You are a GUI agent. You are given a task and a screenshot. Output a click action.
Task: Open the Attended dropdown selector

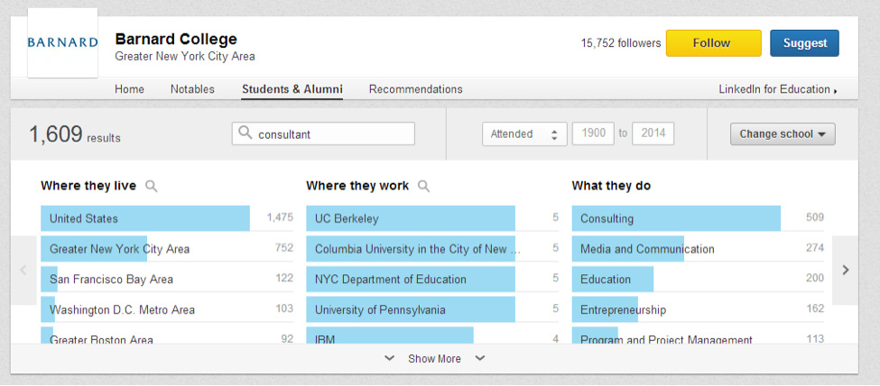pos(523,133)
